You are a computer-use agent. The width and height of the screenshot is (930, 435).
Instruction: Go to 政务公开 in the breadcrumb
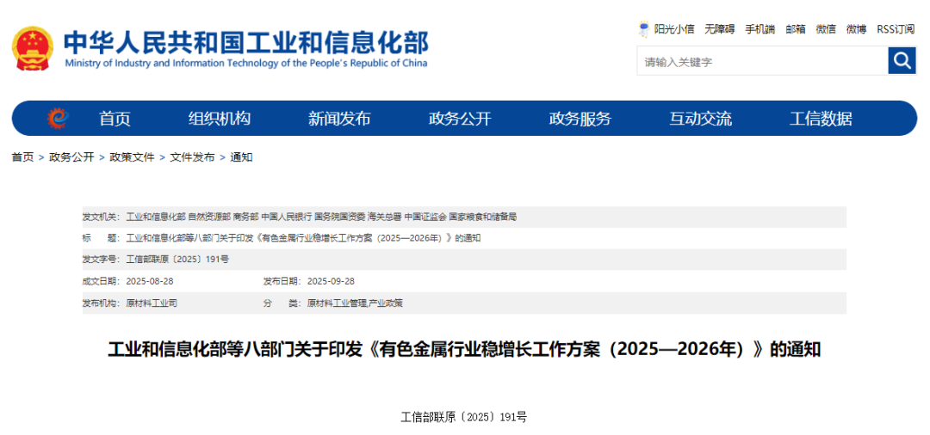pos(71,157)
